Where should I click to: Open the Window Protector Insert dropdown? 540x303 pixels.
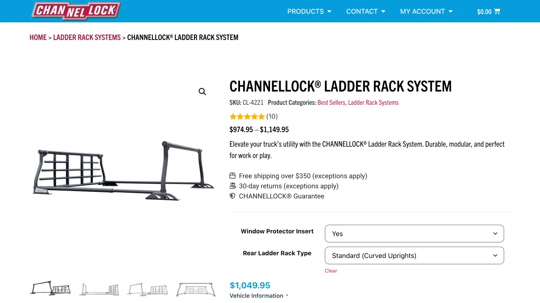414,234
